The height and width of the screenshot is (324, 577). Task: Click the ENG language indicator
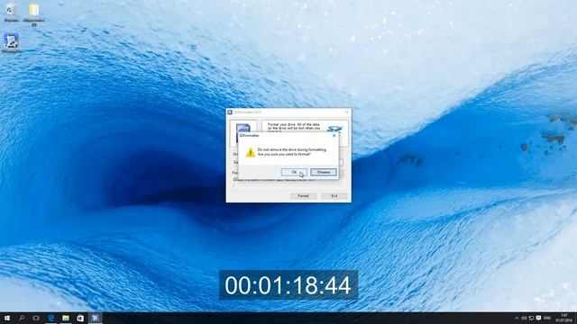[547, 318]
